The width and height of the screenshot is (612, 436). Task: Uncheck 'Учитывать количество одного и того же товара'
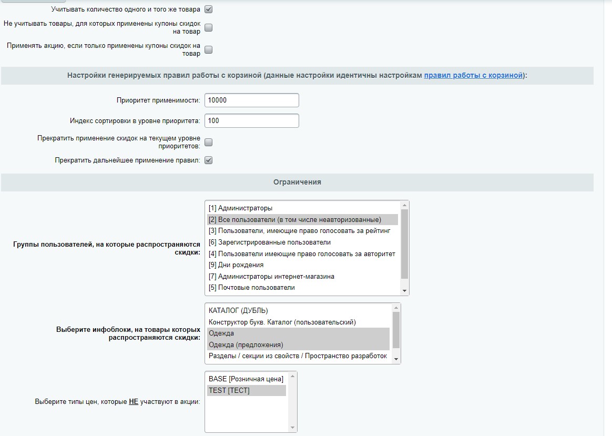click(208, 9)
